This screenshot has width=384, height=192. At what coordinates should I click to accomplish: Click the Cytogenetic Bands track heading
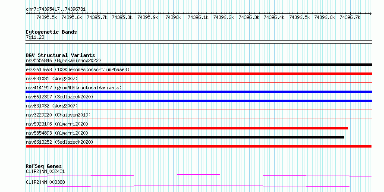[51, 32]
